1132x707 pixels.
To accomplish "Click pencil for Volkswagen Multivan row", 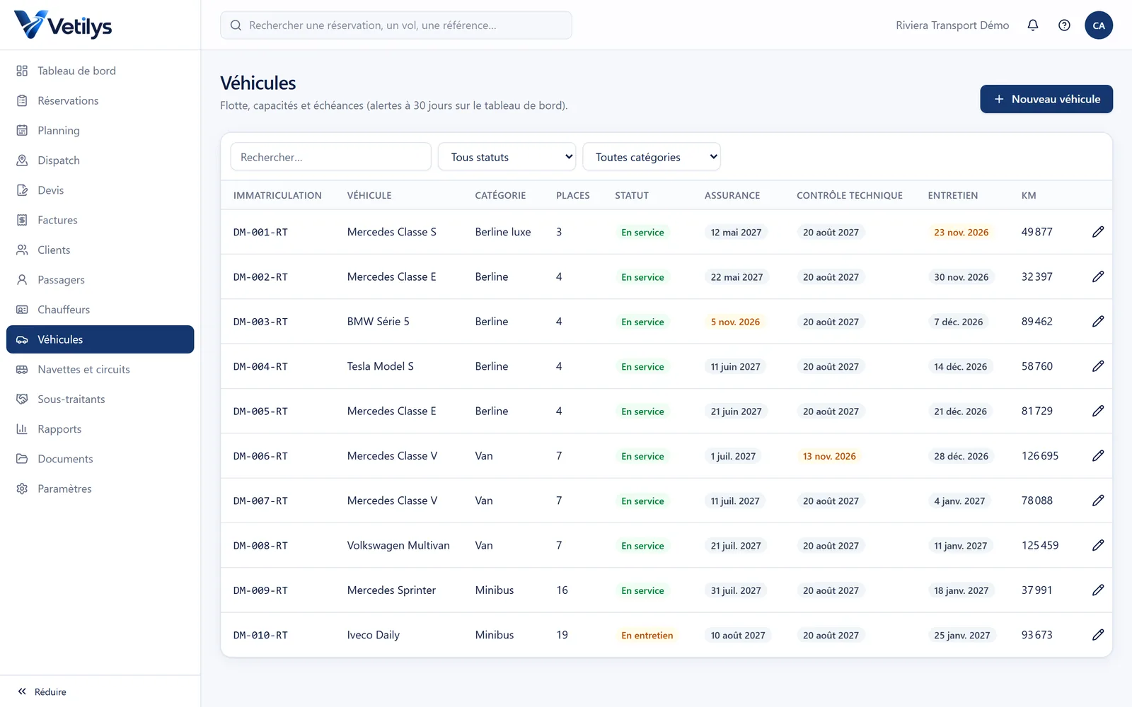I will 1098,545.
